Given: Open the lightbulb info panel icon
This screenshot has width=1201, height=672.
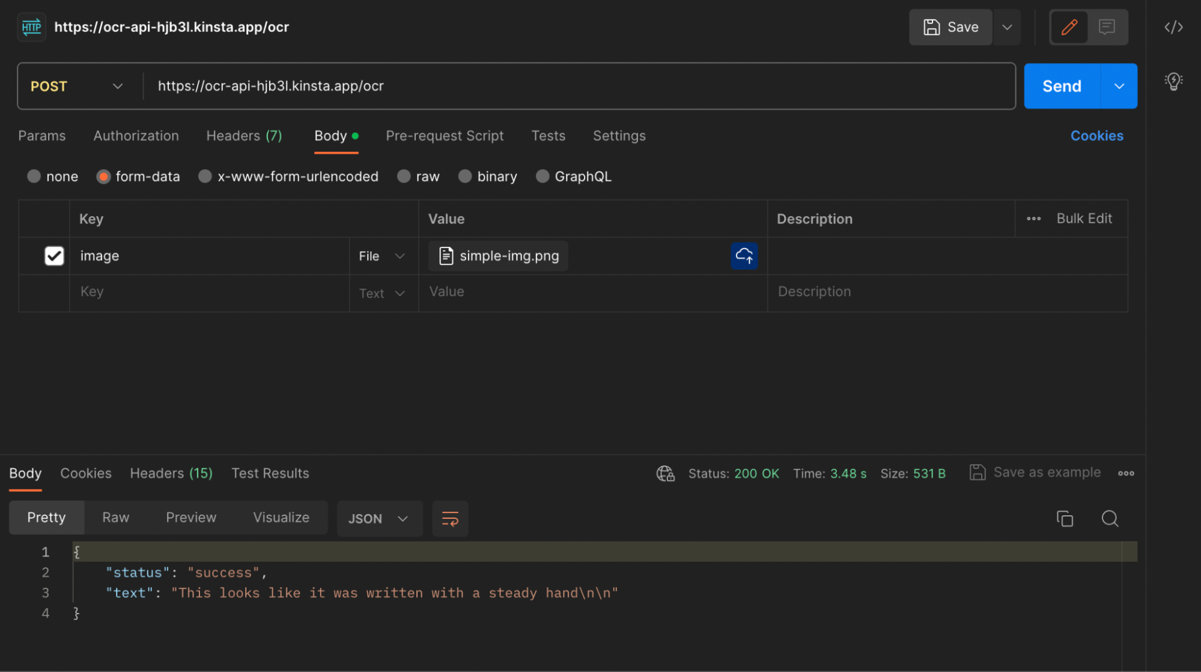Looking at the screenshot, I should point(1173,81).
